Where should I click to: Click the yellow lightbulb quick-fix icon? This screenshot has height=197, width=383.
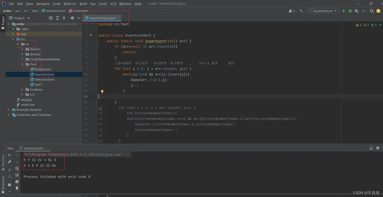click(102, 91)
